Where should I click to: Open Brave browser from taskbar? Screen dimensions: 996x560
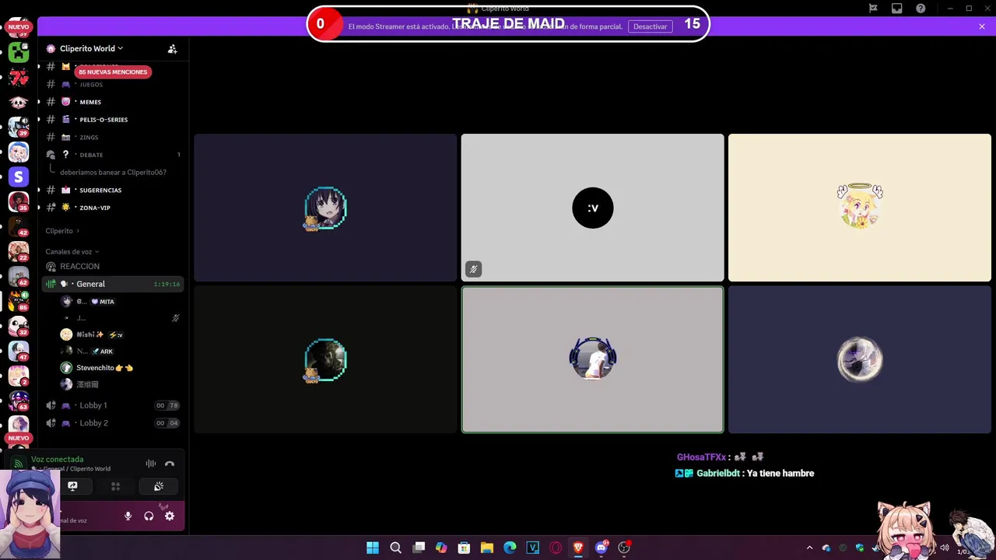(578, 548)
